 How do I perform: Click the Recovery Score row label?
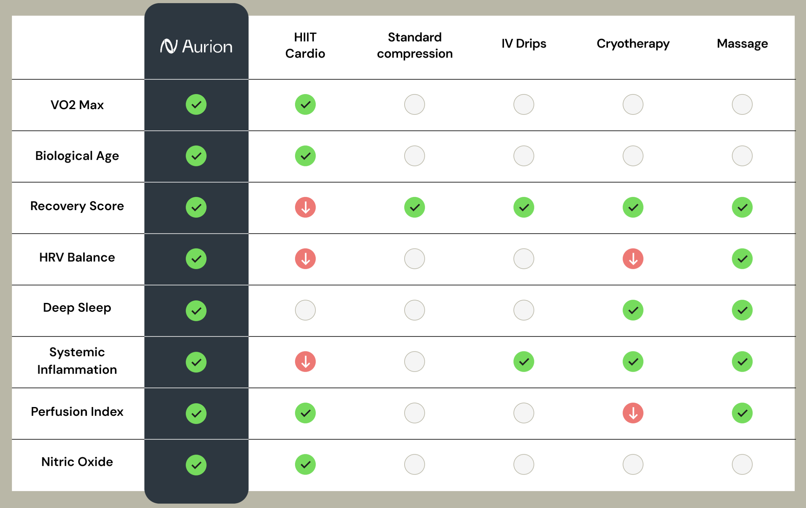pyautogui.click(x=77, y=206)
